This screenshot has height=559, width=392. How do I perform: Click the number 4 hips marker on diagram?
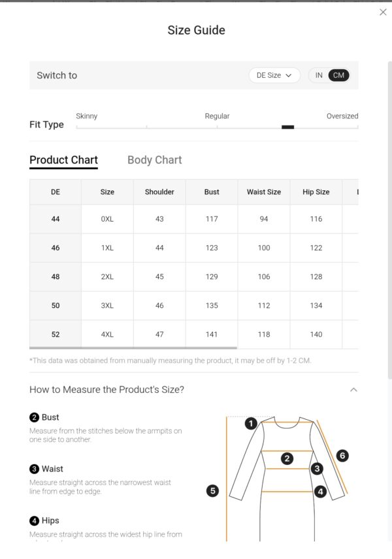click(x=320, y=492)
